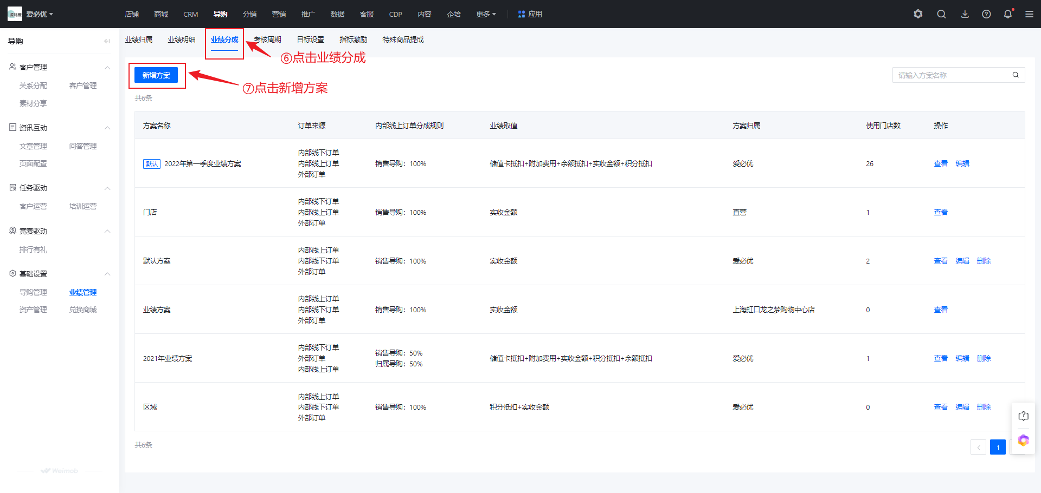Open the 特殊商品提成 tab
This screenshot has width=1041, height=493.
pyautogui.click(x=403, y=40)
